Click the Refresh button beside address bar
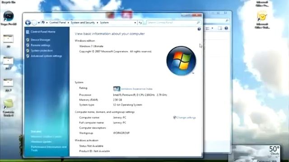 (x=140, y=22)
